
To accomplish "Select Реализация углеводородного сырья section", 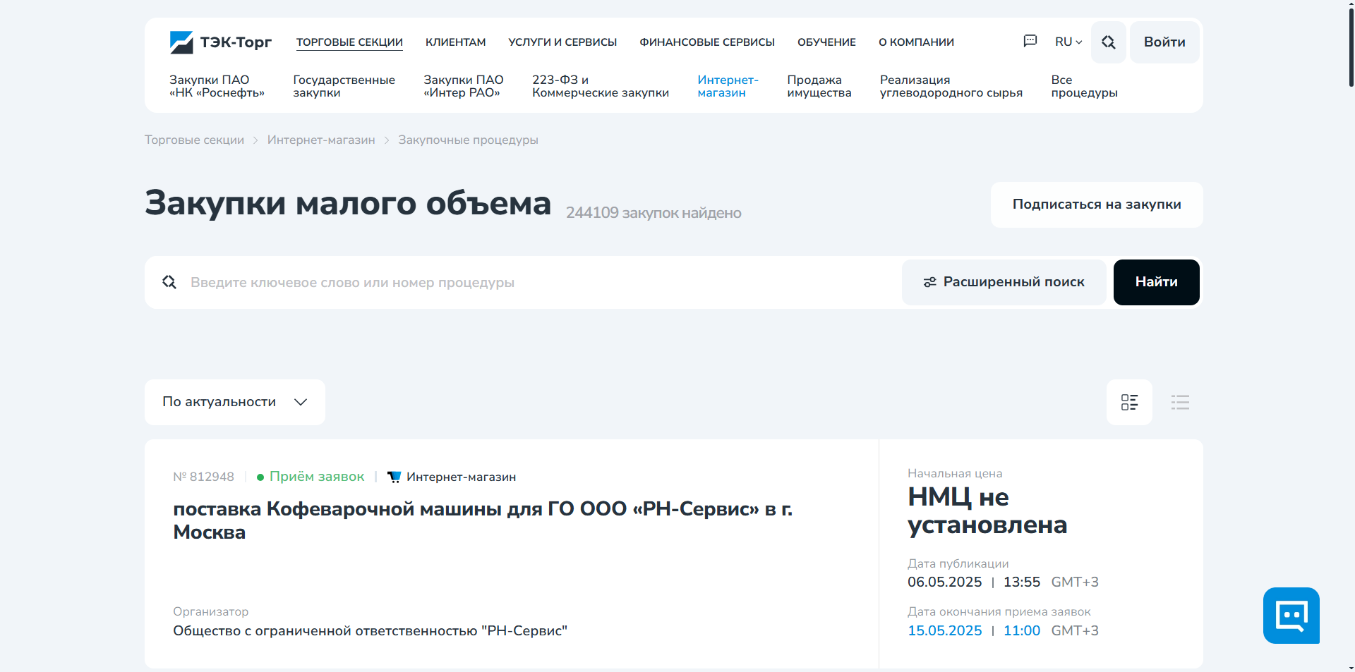I will coord(951,86).
